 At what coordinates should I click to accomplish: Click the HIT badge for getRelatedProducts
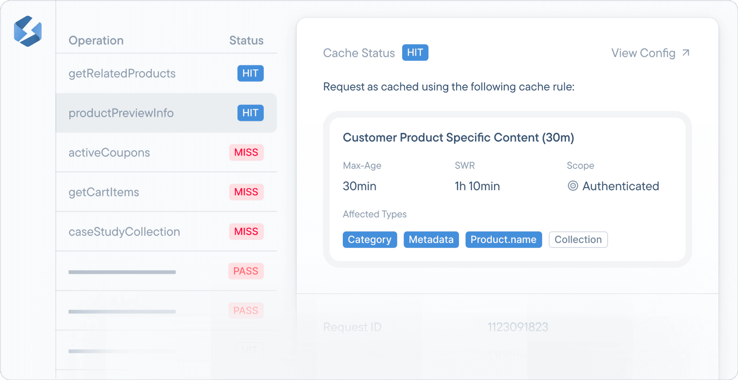pos(250,73)
